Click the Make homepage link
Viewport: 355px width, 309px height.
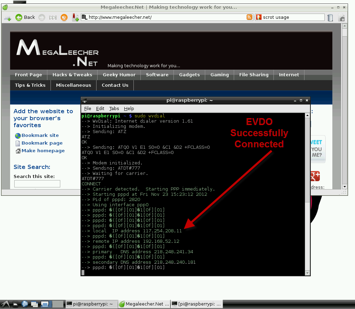pos(43,151)
